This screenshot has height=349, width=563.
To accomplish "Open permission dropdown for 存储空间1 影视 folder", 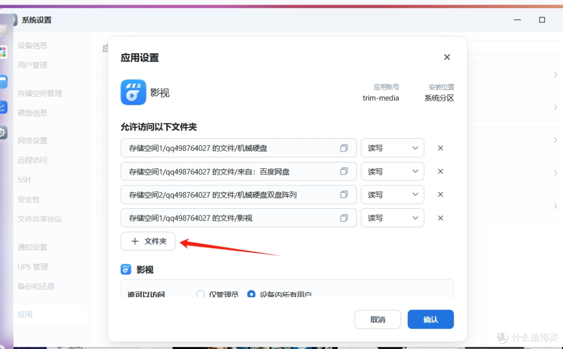I will [393, 218].
